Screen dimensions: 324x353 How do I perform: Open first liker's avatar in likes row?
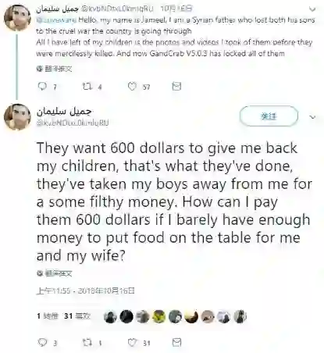point(110,317)
